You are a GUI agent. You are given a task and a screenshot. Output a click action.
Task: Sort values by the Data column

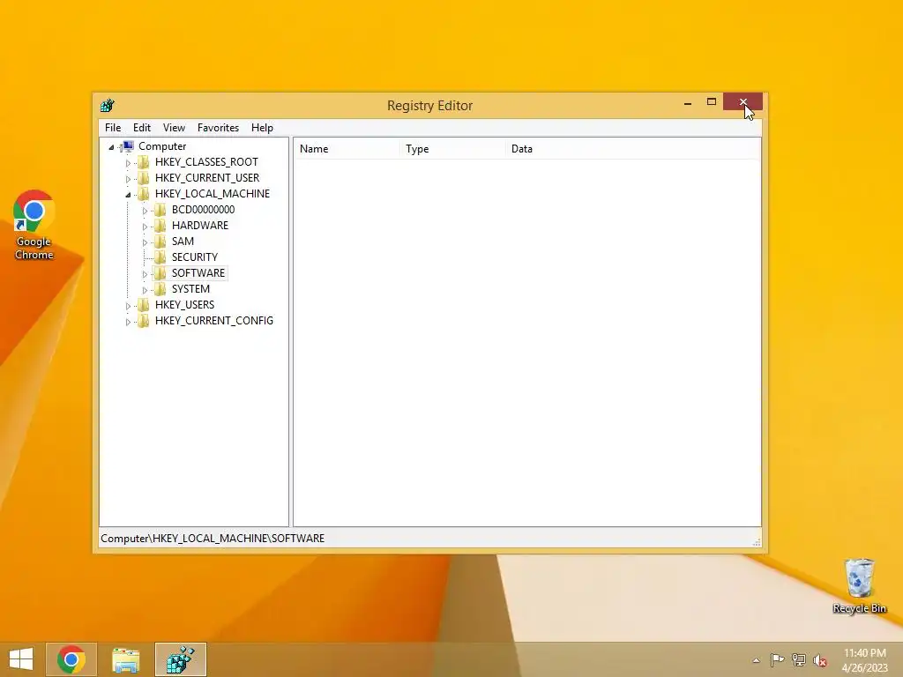(633, 149)
